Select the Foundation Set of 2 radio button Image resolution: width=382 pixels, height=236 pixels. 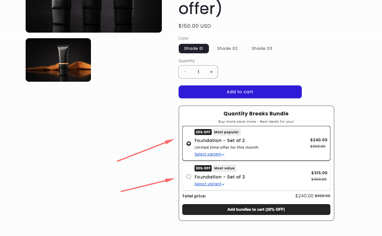pos(189,143)
